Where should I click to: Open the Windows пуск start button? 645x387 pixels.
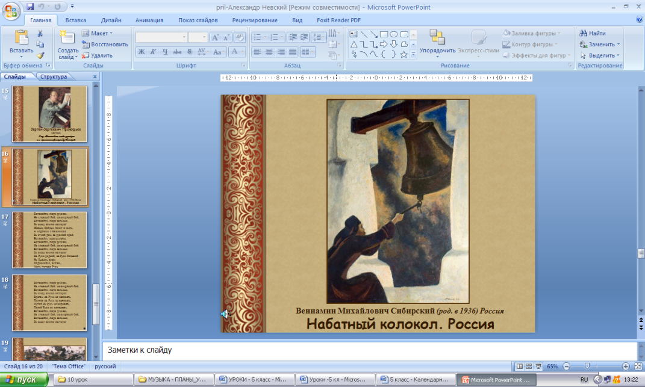pos(24,380)
